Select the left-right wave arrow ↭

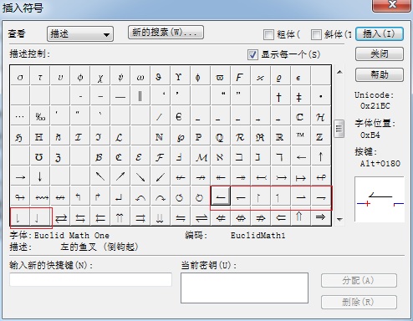tap(40, 196)
